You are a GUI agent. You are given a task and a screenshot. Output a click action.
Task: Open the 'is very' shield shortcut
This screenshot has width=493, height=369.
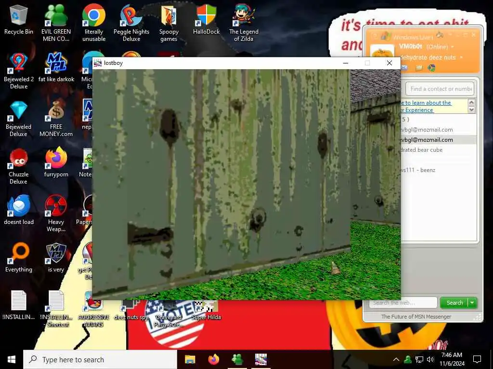(56, 258)
